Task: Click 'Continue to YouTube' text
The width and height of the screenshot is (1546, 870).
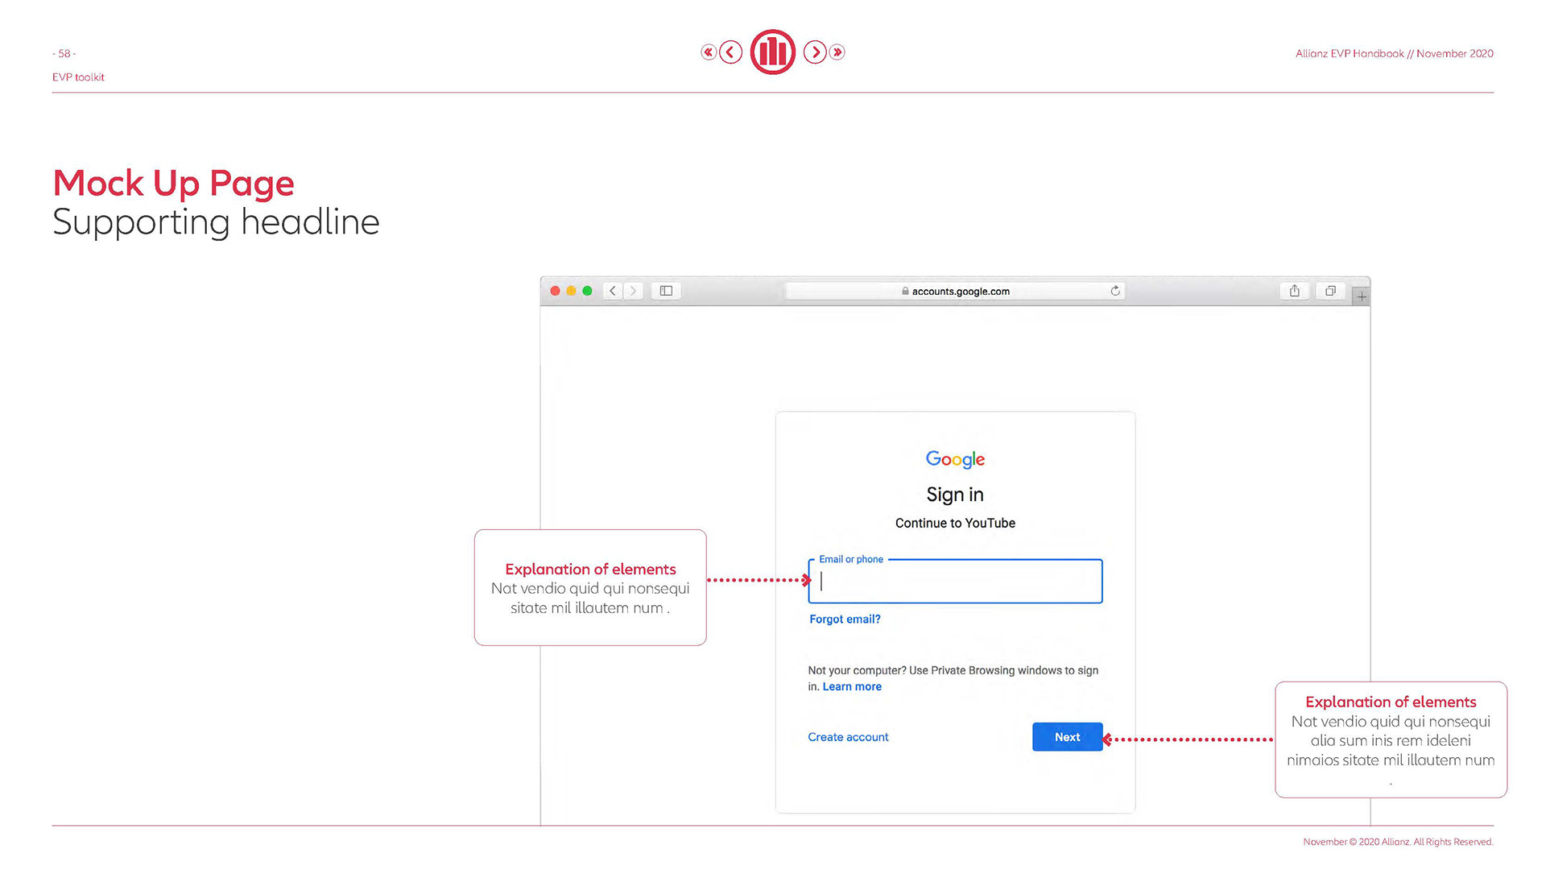Action: (x=955, y=523)
